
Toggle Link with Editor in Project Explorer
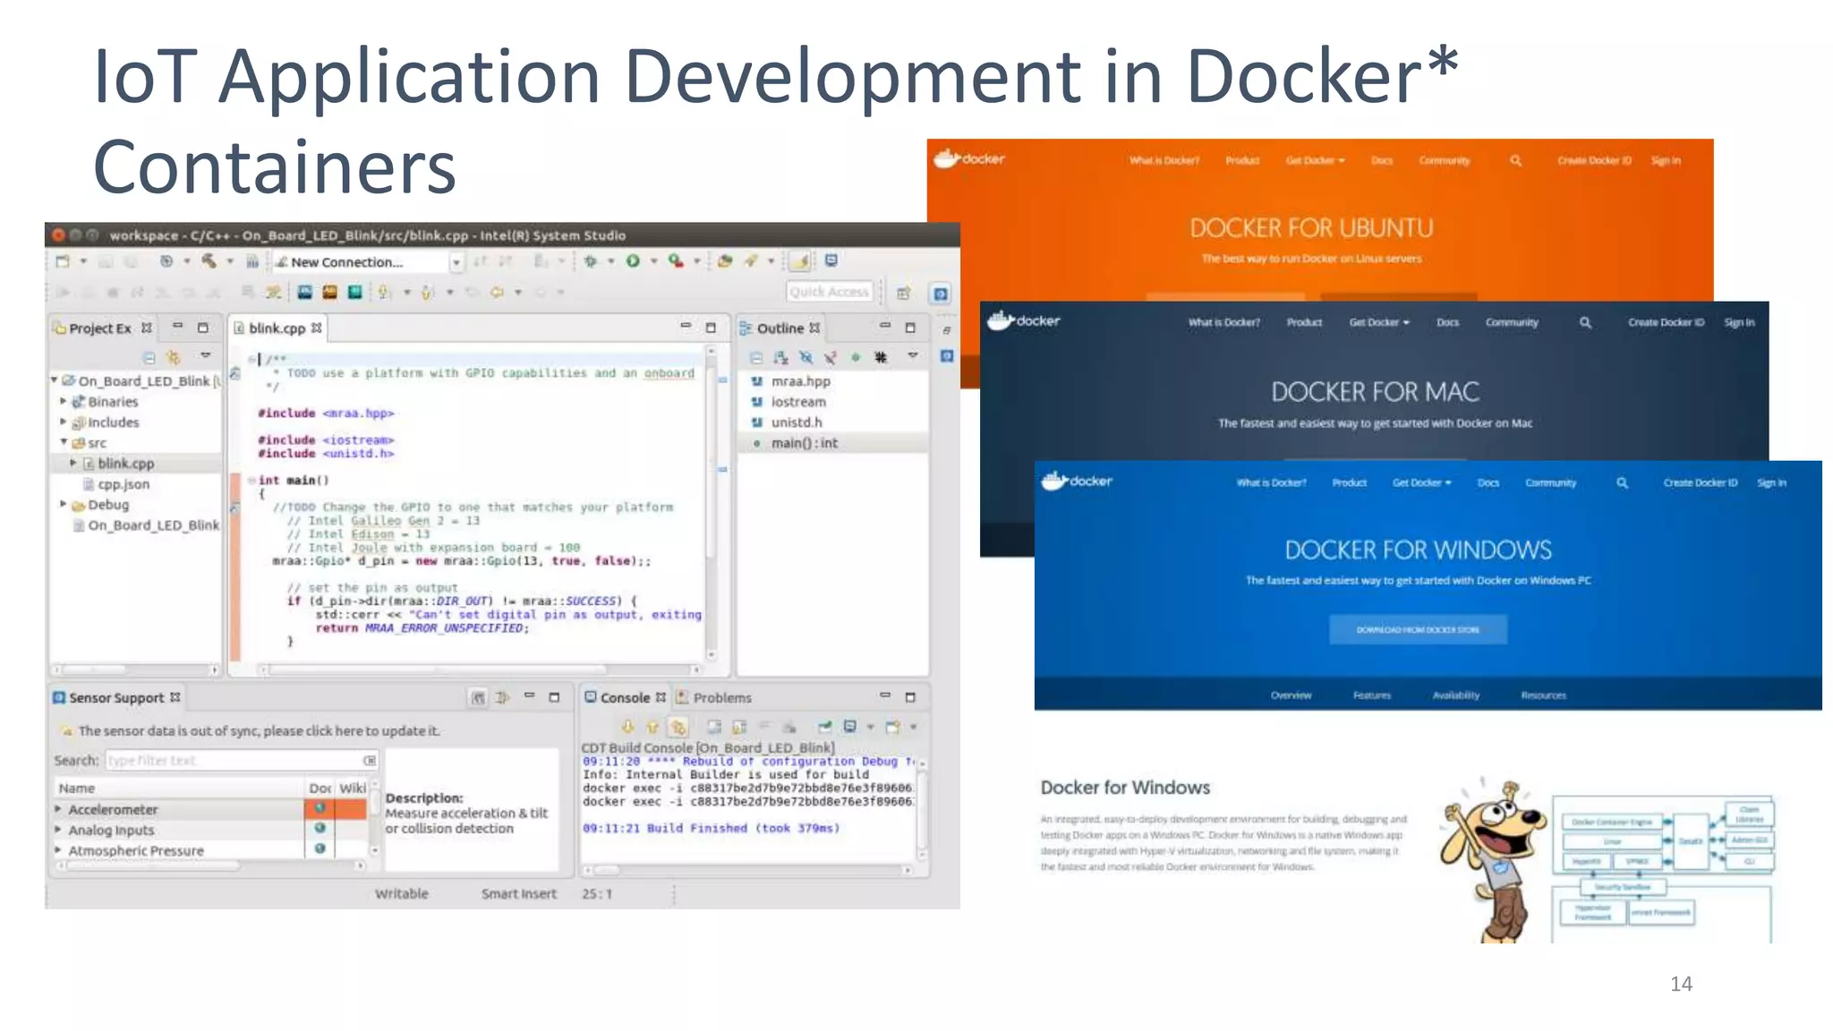174,357
